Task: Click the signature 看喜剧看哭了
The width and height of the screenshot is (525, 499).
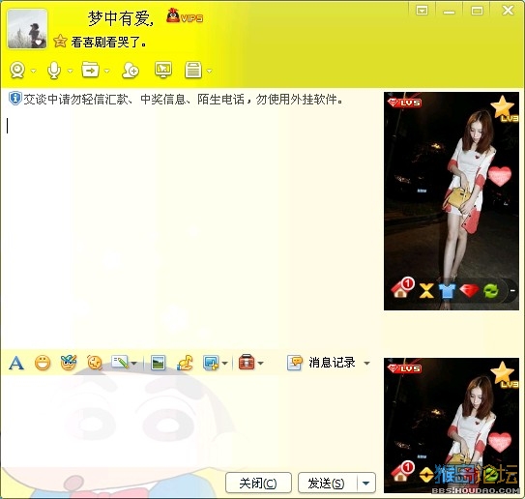Action: 108,43
